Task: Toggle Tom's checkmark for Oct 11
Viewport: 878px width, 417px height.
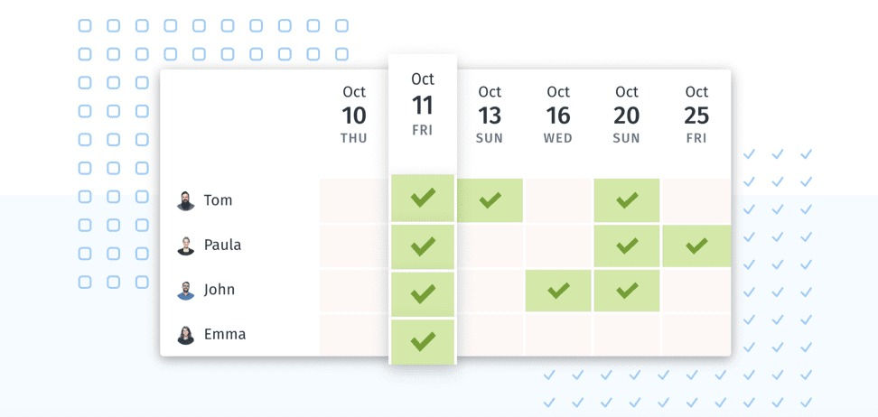Action: click(x=423, y=199)
